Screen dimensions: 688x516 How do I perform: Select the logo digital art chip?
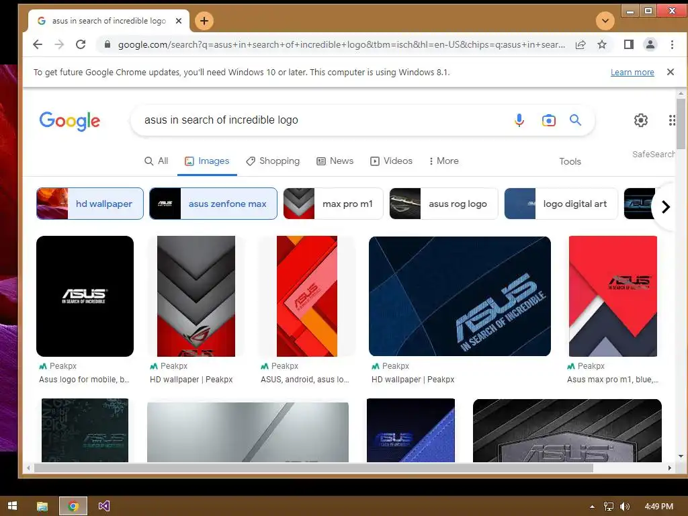click(561, 204)
